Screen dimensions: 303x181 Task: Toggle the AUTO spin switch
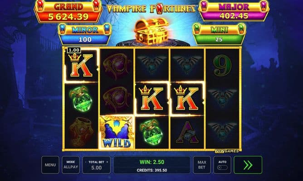pyautogui.click(x=222, y=167)
